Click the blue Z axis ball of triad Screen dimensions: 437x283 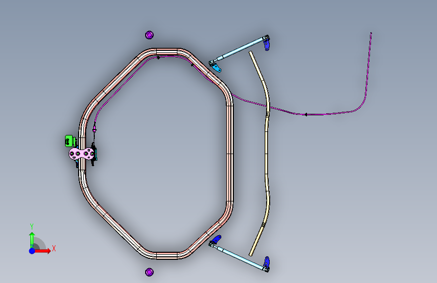[x=32, y=251]
